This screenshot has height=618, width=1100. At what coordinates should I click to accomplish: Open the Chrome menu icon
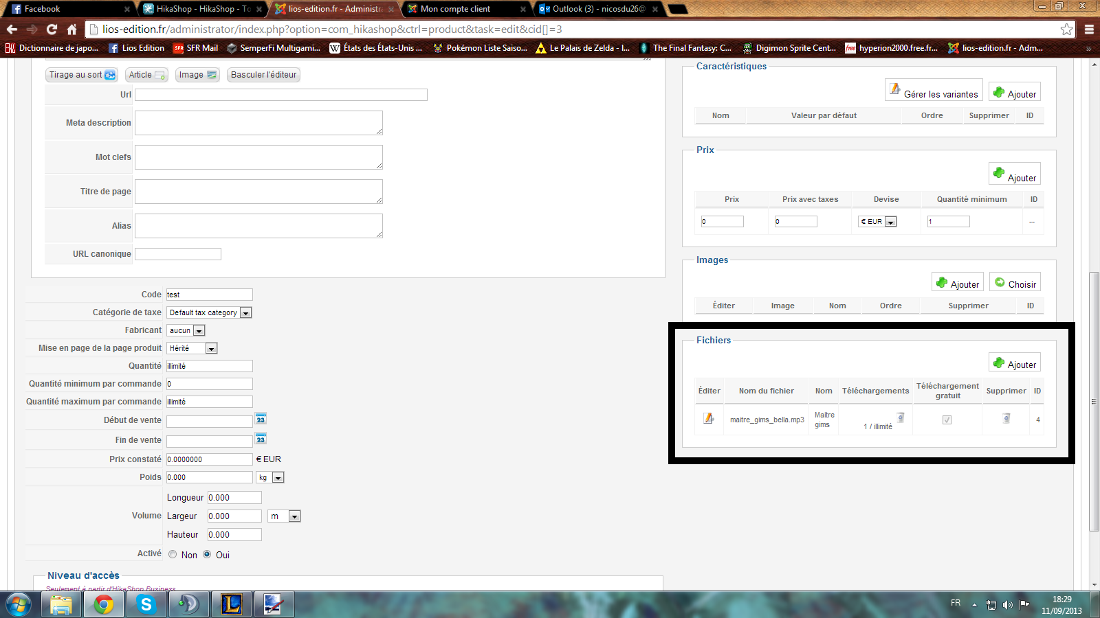[x=1089, y=30]
